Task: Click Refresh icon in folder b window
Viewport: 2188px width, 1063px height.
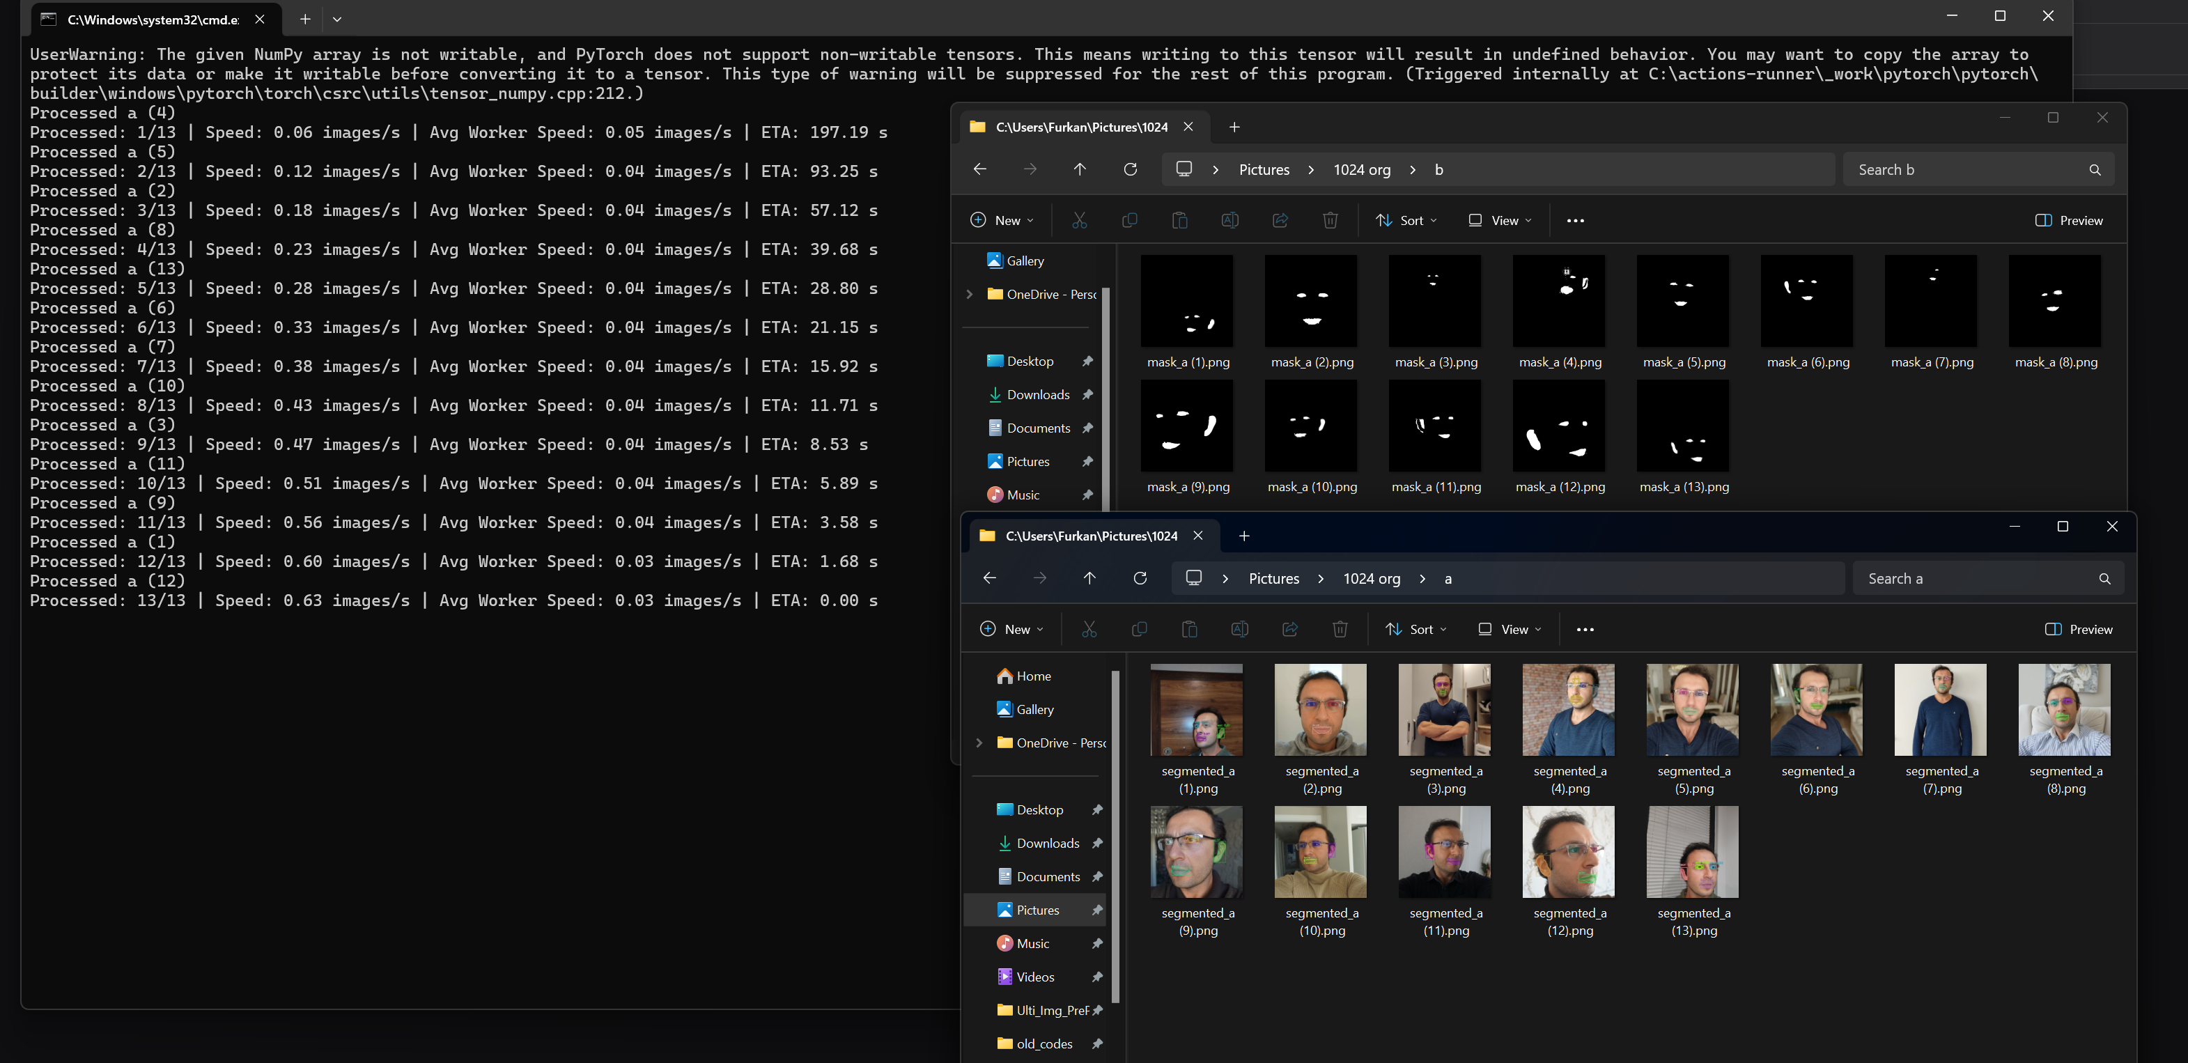Action: 1130,170
